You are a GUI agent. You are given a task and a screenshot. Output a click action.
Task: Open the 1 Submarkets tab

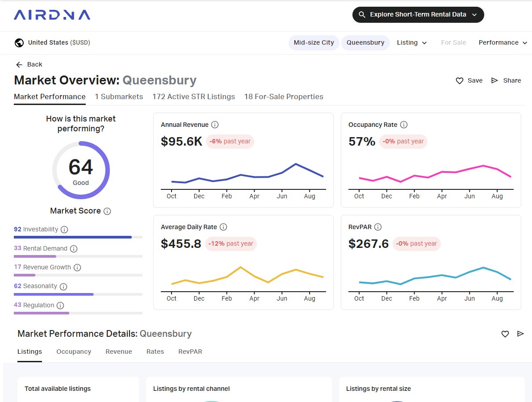(x=119, y=96)
